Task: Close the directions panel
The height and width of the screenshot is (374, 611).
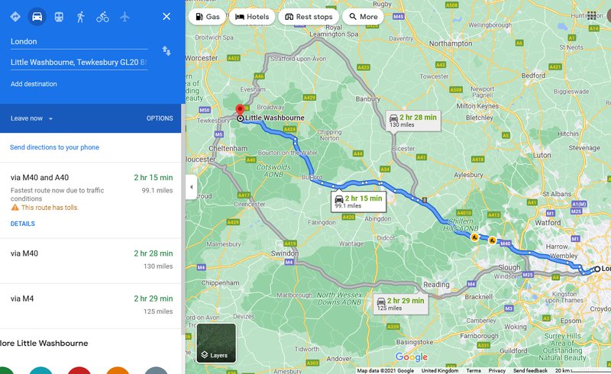Action: 166,17
